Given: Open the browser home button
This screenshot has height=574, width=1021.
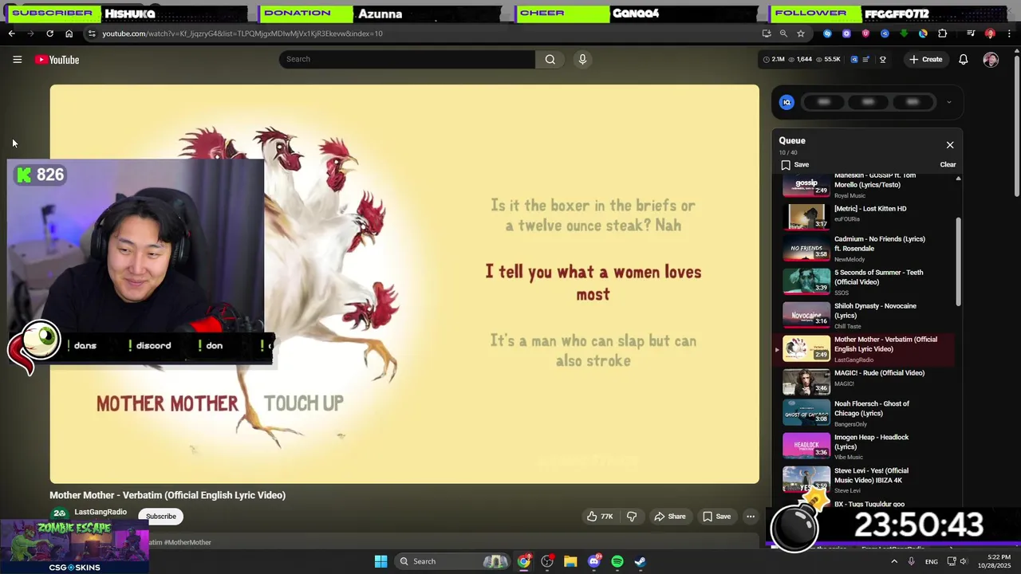Looking at the screenshot, I should point(69,33).
